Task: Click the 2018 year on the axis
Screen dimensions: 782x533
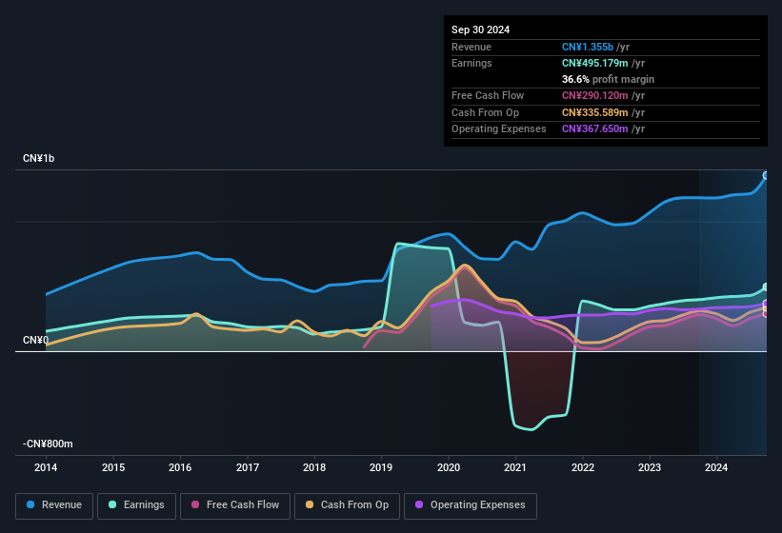Action: tap(314, 467)
